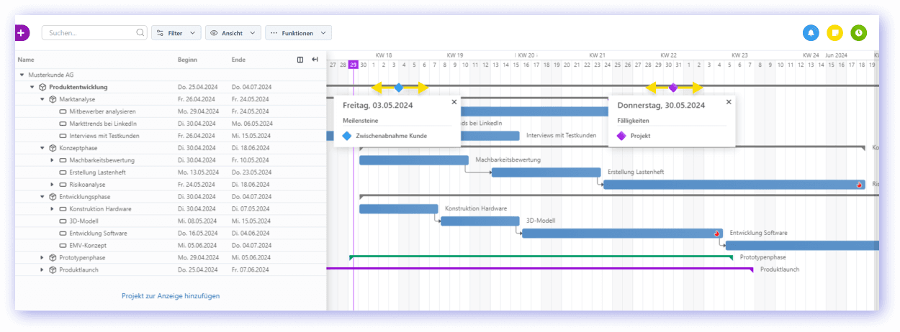Click 'Projekt zur Anzeige hinzufügen' link
This screenshot has height=332, width=900.
(171, 295)
